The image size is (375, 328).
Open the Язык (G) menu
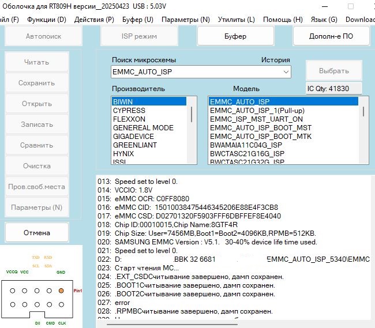coord(324,20)
